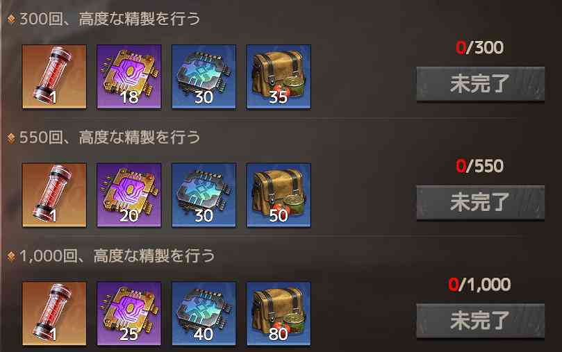Click red serum vial in 1,000回 row
This screenshot has width=562, height=352.
(x=54, y=314)
